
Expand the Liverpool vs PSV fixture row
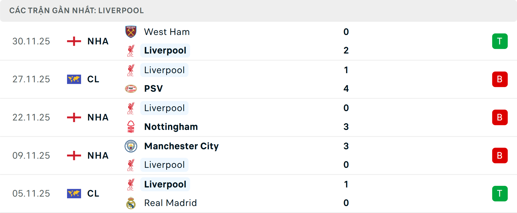coord(258,79)
